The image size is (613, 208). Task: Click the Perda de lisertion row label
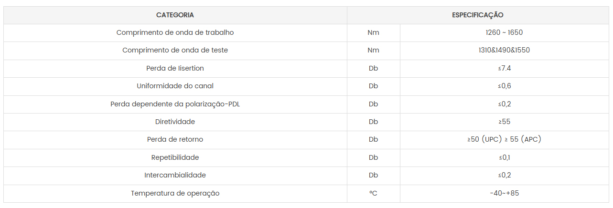(175, 68)
